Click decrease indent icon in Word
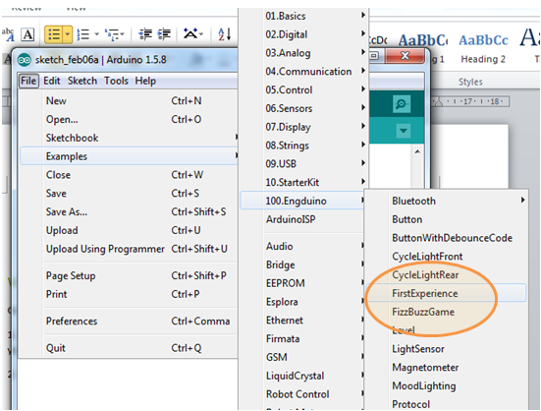Screen dimensions: 541x411 point(145,33)
